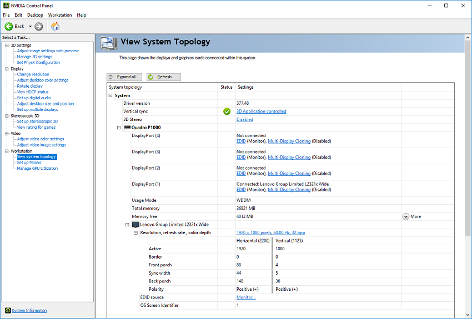The width and height of the screenshot is (472, 319).
Task: Open Adjust video color settings
Action: [x=41, y=139]
